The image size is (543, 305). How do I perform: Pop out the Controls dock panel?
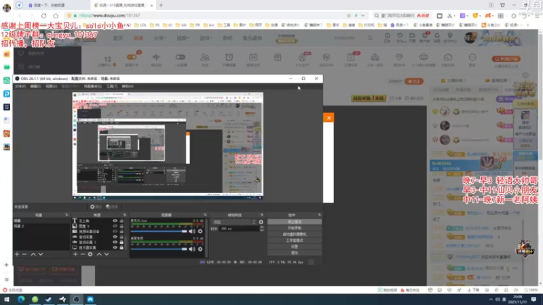coord(319,215)
